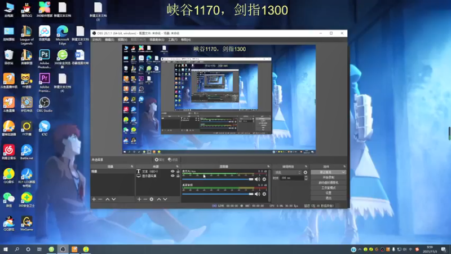Open 滤镜 filters button above Sources panel

pos(173,160)
